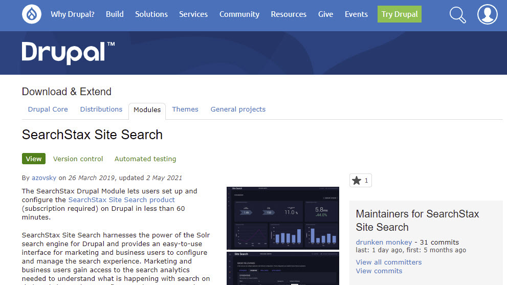The width and height of the screenshot is (507, 285).
Task: Open the user account avatar icon
Action: [487, 14]
